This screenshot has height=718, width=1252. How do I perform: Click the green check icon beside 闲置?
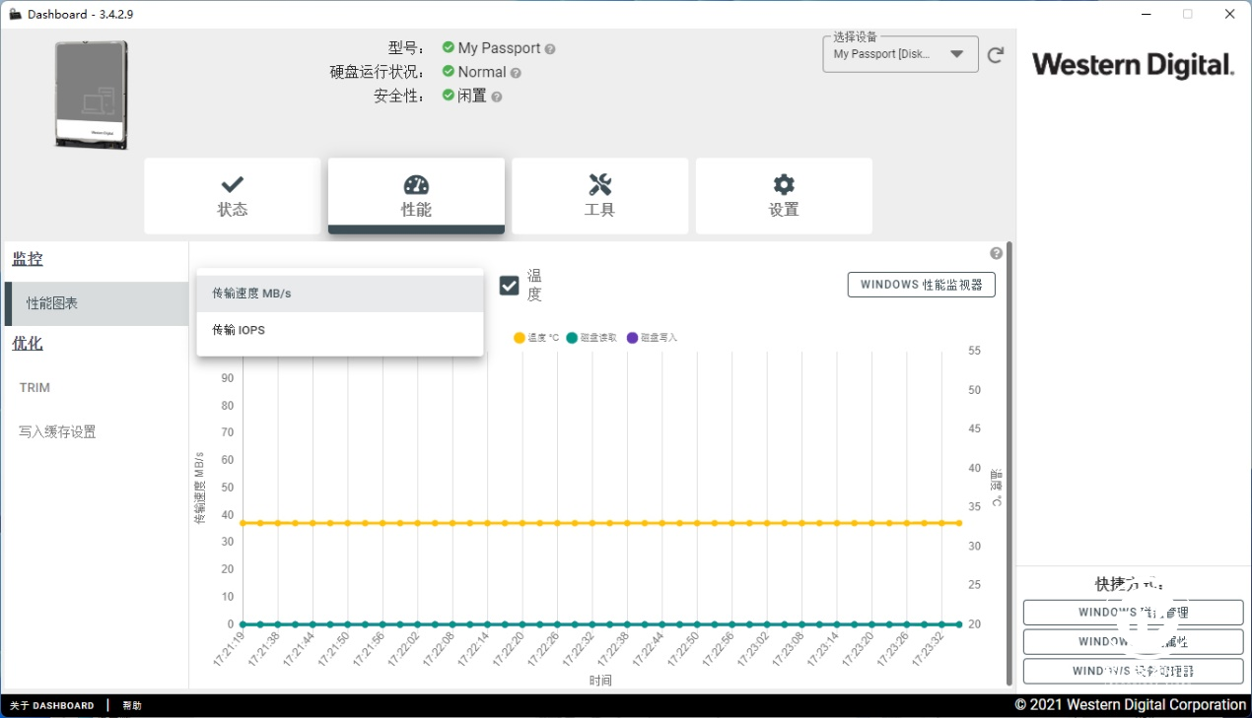point(449,96)
